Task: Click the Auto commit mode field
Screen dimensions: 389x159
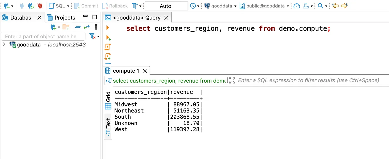Action: pos(166,6)
